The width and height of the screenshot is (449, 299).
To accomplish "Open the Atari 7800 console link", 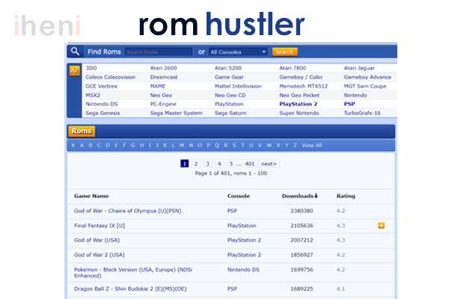I will [293, 68].
